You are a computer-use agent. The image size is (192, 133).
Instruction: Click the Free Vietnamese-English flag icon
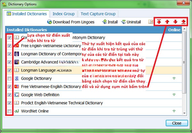pos(17,87)
